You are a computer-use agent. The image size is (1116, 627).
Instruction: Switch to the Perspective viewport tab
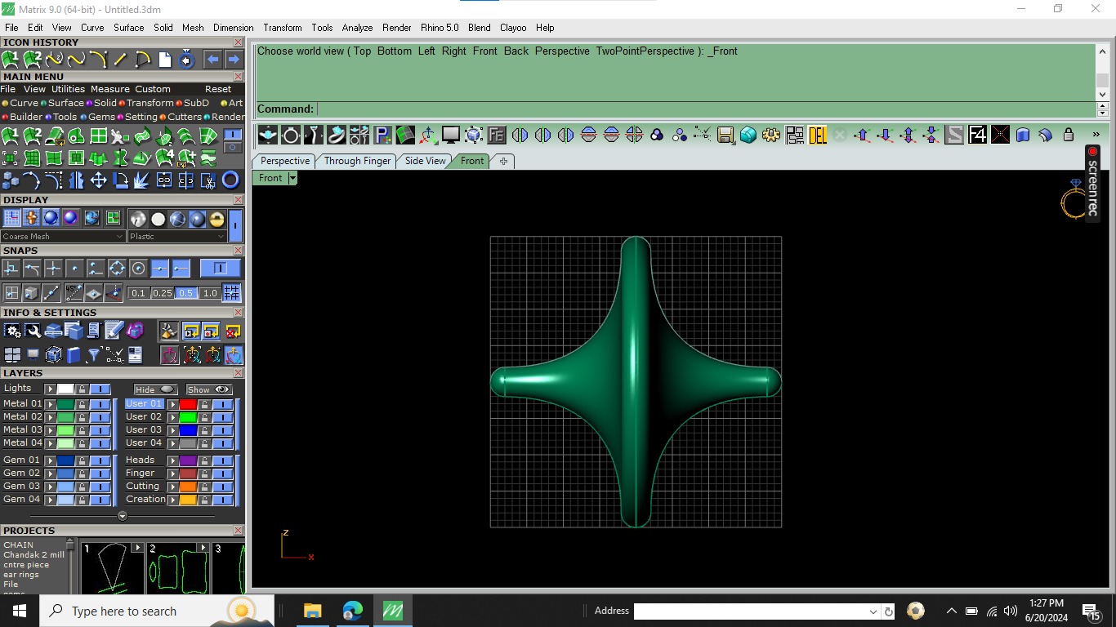pos(285,161)
